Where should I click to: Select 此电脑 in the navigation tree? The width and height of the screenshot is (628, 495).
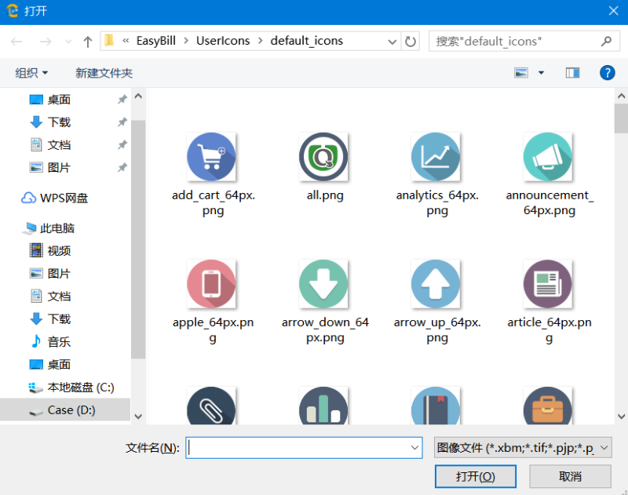pyautogui.click(x=49, y=228)
